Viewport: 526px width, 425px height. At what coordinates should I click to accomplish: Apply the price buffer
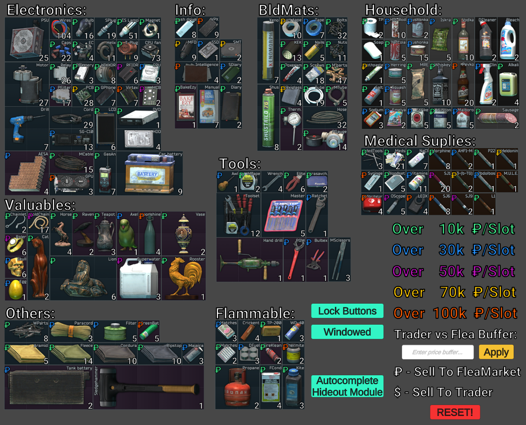coord(497,352)
